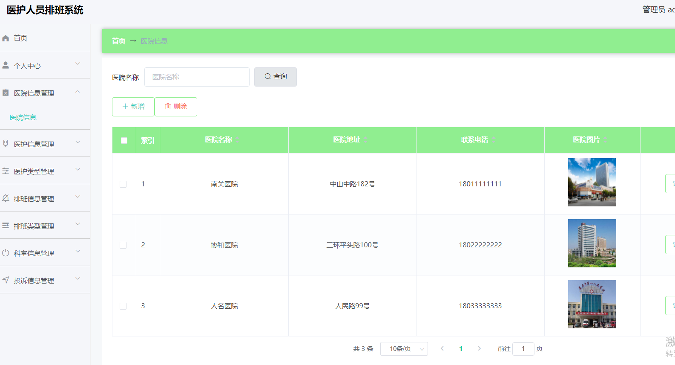675x365 pixels.
Task: Open the 南关医院 hospital image thumbnail
Action: 592,182
